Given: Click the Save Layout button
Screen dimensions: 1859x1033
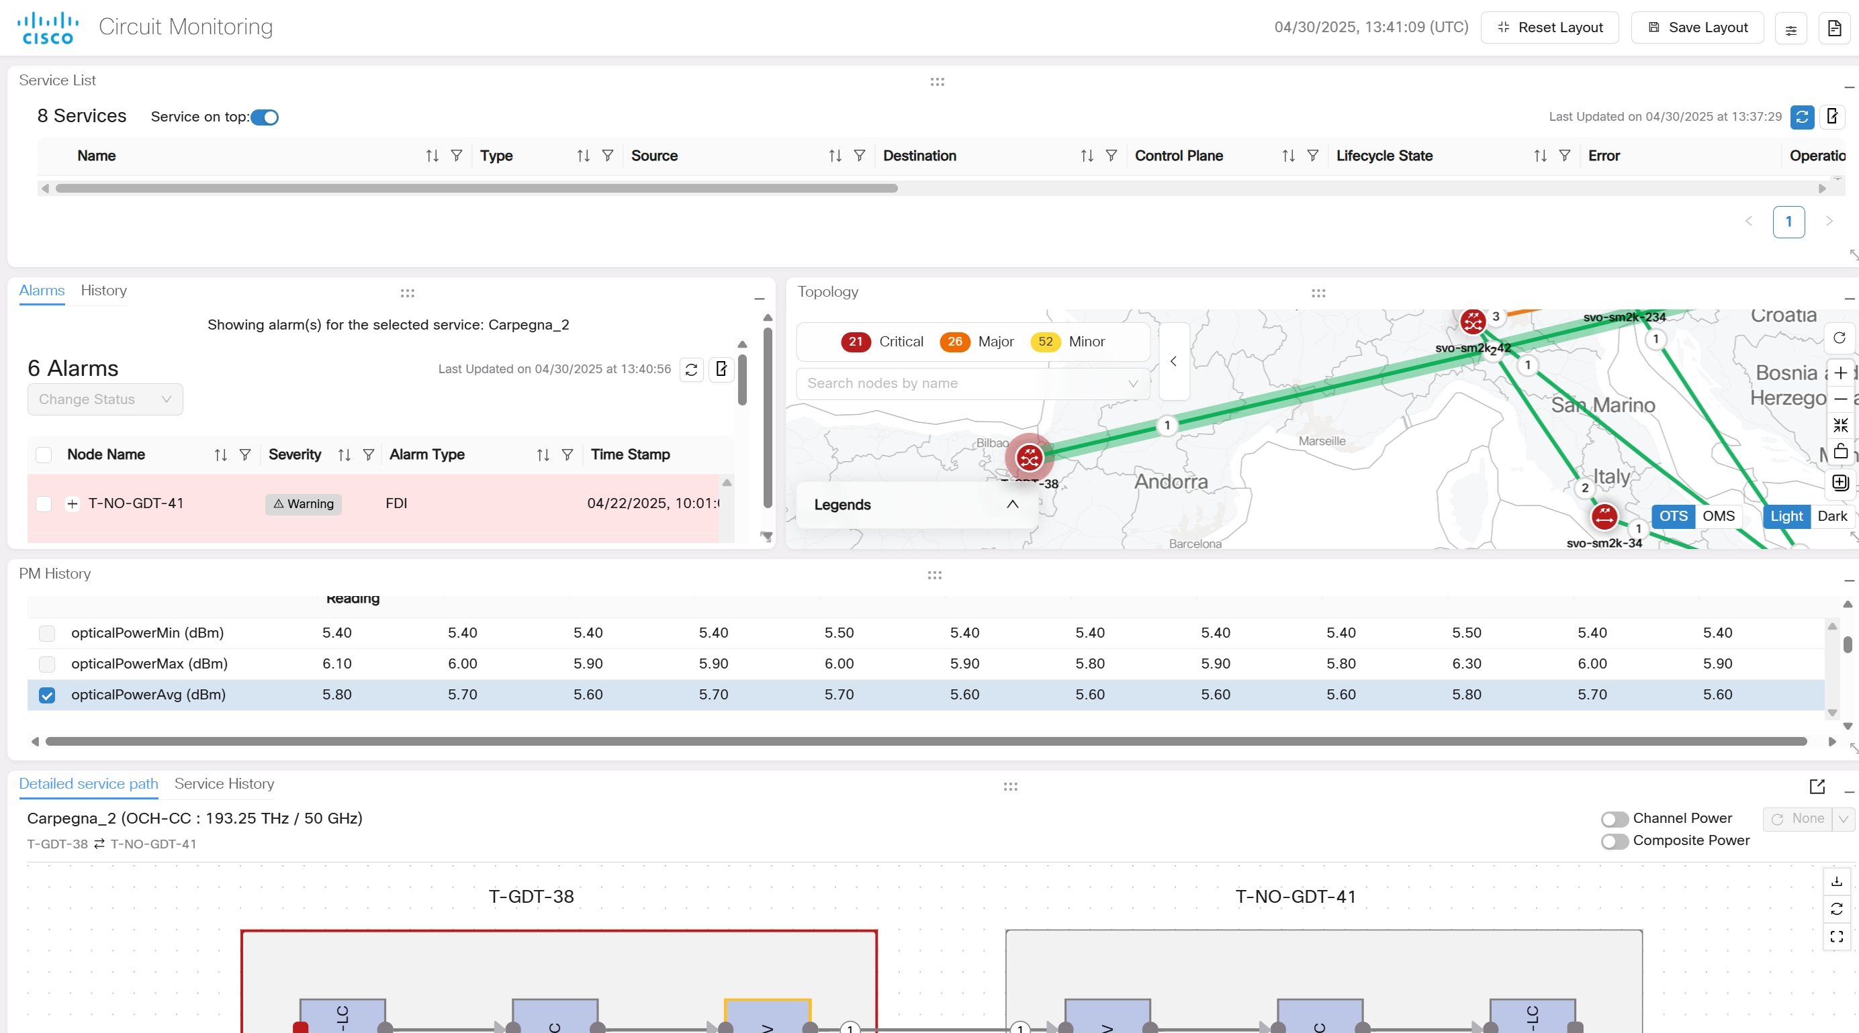Looking at the screenshot, I should (x=1697, y=28).
